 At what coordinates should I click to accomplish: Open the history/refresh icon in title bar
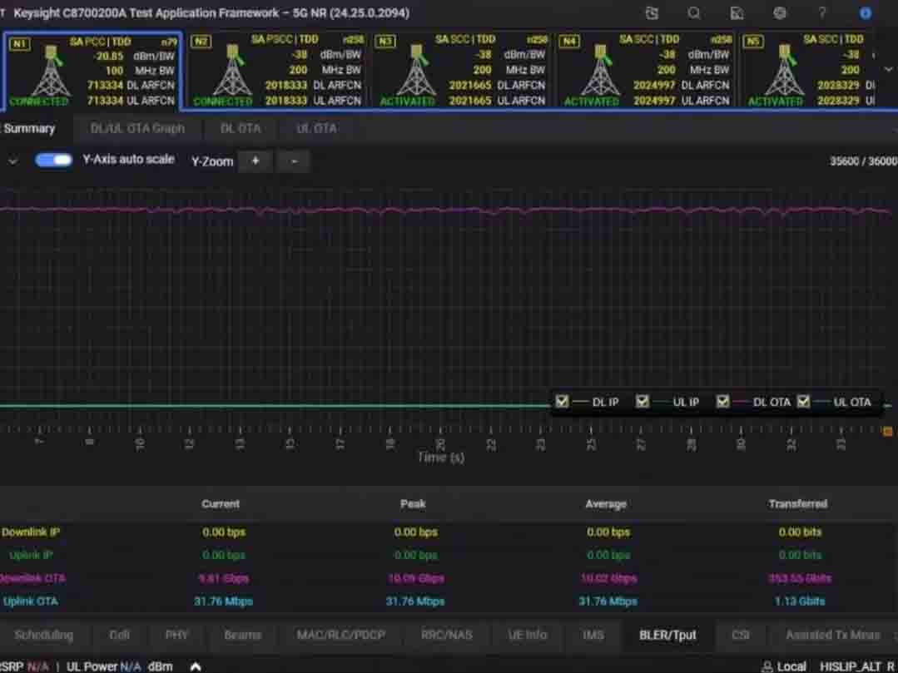(652, 13)
